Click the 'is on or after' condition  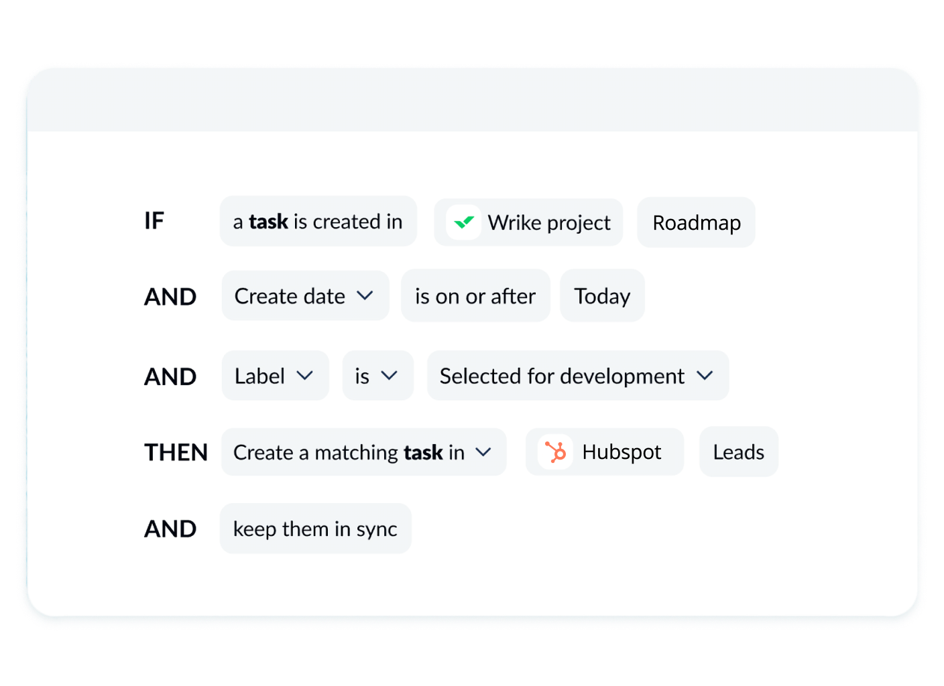coord(475,296)
